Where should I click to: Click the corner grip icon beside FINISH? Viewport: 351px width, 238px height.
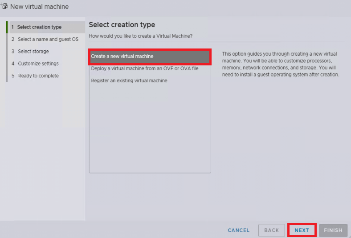coord(350,237)
